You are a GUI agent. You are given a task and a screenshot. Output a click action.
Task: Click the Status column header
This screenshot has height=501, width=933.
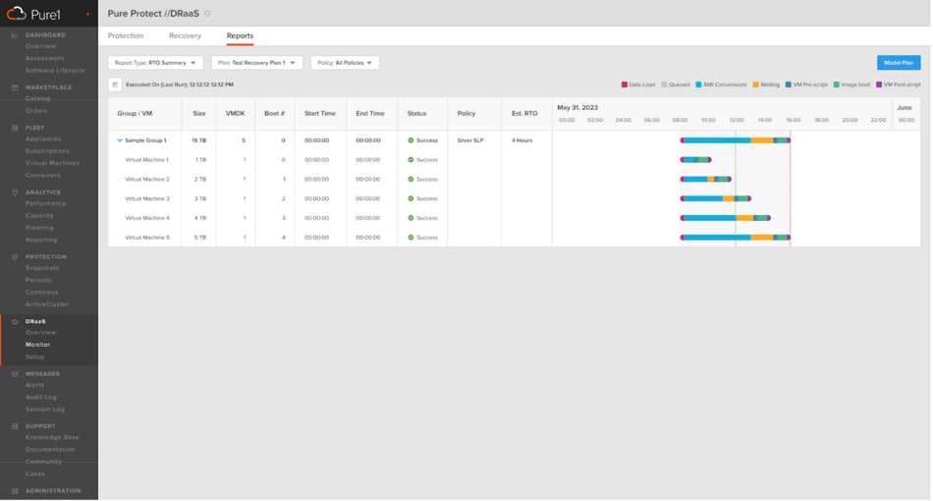click(x=417, y=113)
